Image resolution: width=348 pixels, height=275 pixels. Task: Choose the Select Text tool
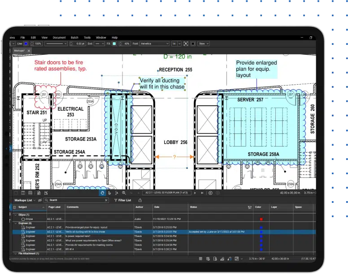point(117,193)
